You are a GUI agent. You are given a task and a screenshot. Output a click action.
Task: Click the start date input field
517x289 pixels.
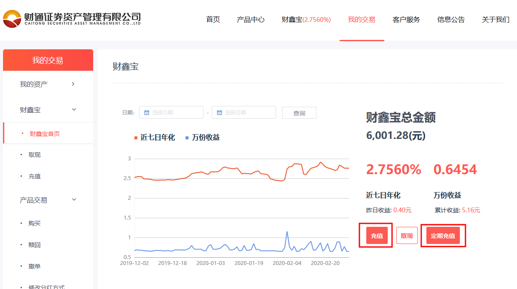(x=171, y=112)
